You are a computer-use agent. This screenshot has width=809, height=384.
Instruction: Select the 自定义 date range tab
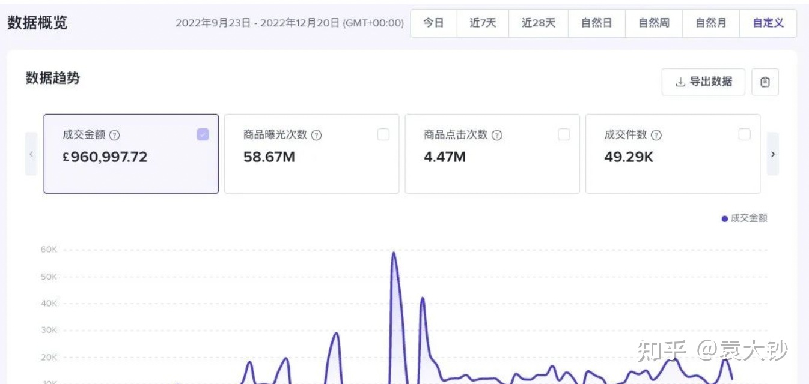point(768,23)
